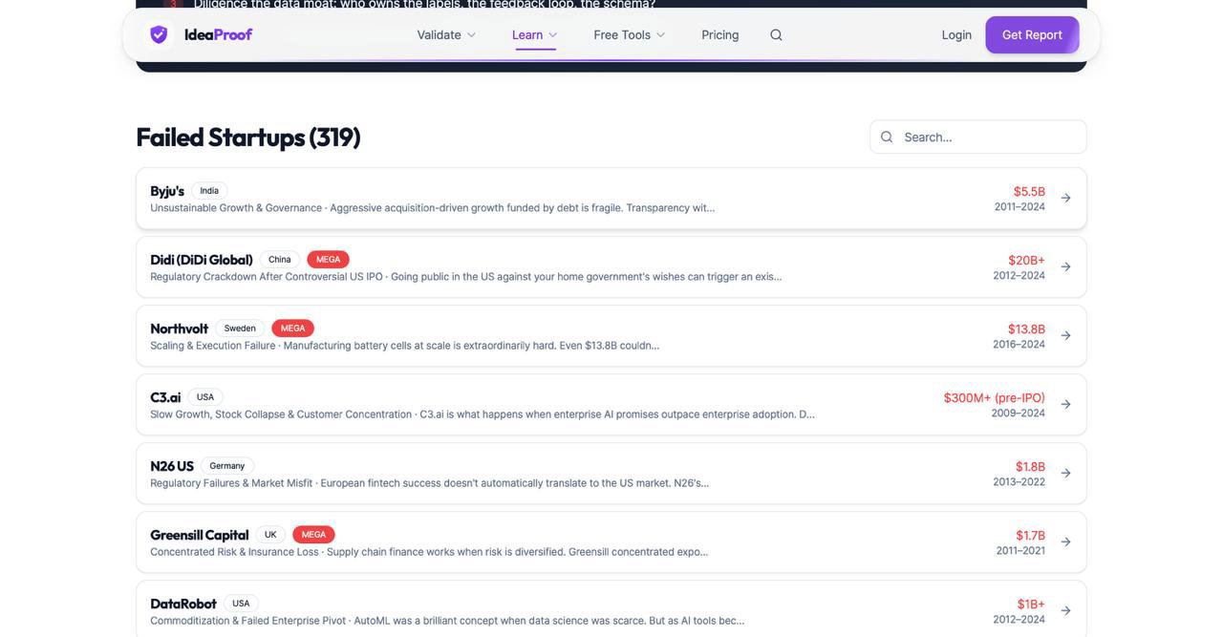Click the MEGA badge on Northvolt row
The width and height of the screenshot is (1223, 637).
coord(293,329)
